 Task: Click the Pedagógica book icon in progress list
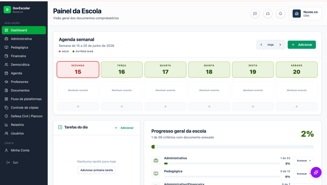pyautogui.click(x=156, y=174)
